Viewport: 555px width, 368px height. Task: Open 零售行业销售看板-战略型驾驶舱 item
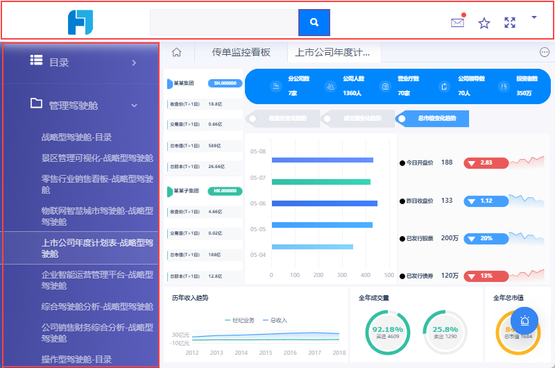tap(97, 185)
